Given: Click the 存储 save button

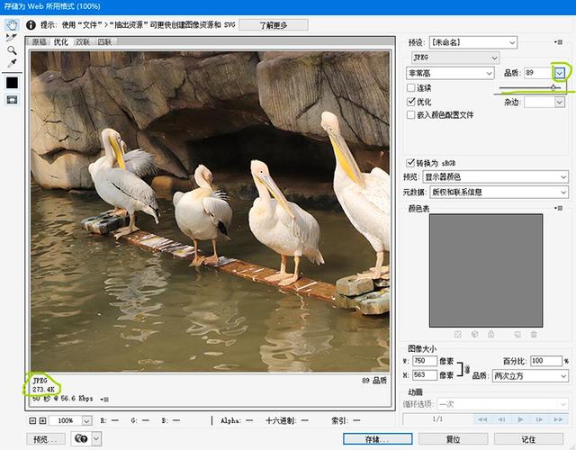Looking at the screenshot, I should 377,439.
